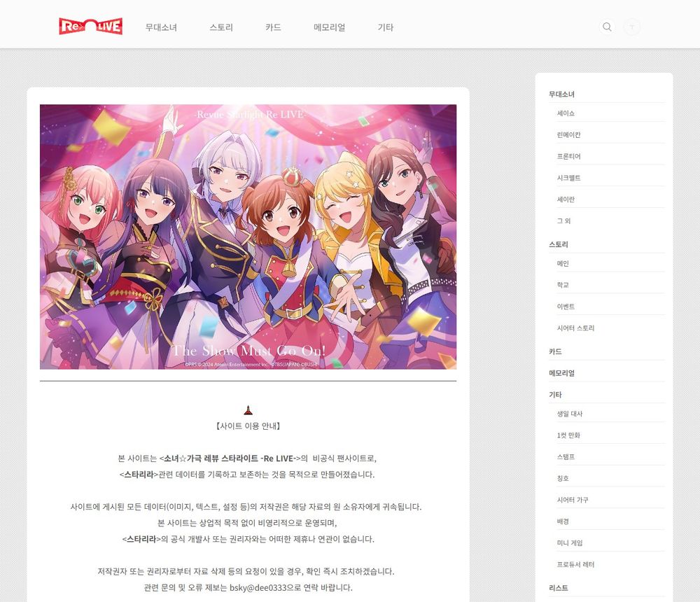Open 미니 게임 in the sidebar
This screenshot has height=602, width=700.
click(x=570, y=542)
